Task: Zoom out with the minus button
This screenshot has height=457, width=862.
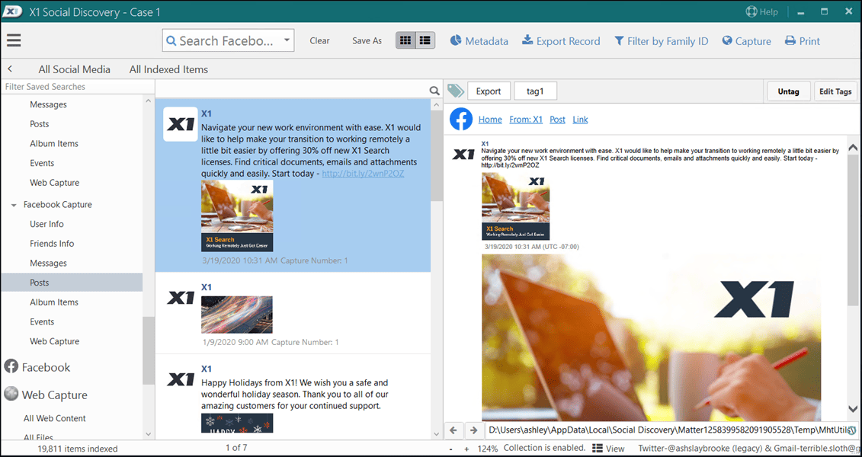Action: pos(450,449)
